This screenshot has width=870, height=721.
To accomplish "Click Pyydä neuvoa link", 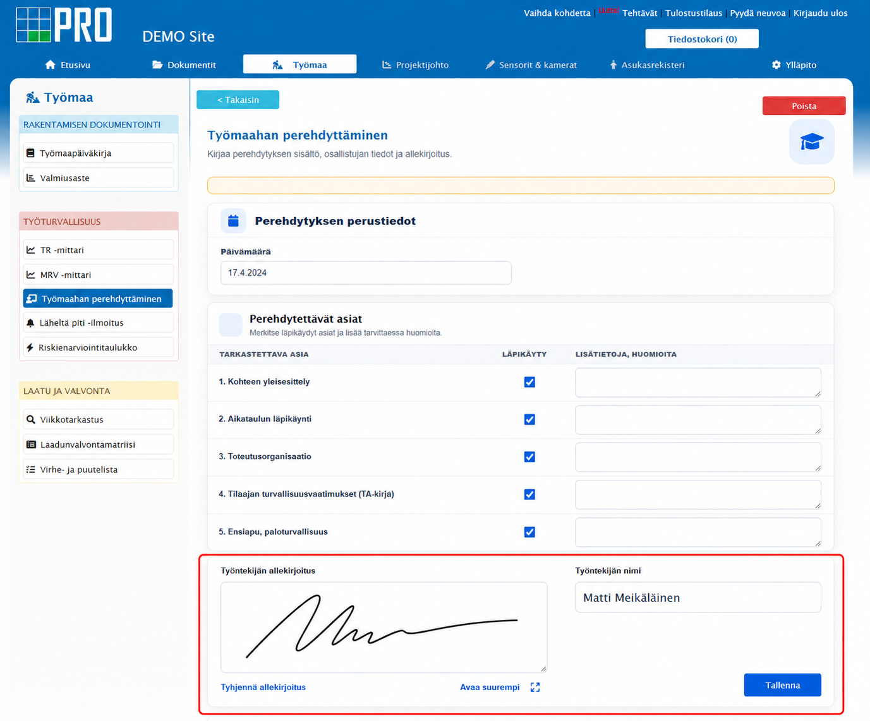I will [x=758, y=13].
